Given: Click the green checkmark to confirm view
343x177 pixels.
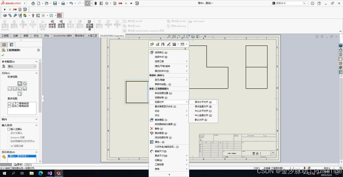Looking at the screenshot, I should click(3, 55).
